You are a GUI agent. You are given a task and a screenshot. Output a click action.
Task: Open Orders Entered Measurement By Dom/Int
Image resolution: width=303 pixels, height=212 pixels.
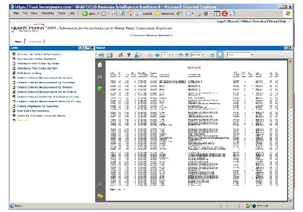tap(45, 87)
